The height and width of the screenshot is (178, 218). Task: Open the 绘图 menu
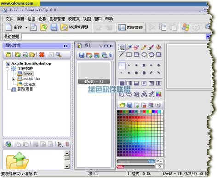coord(32,19)
